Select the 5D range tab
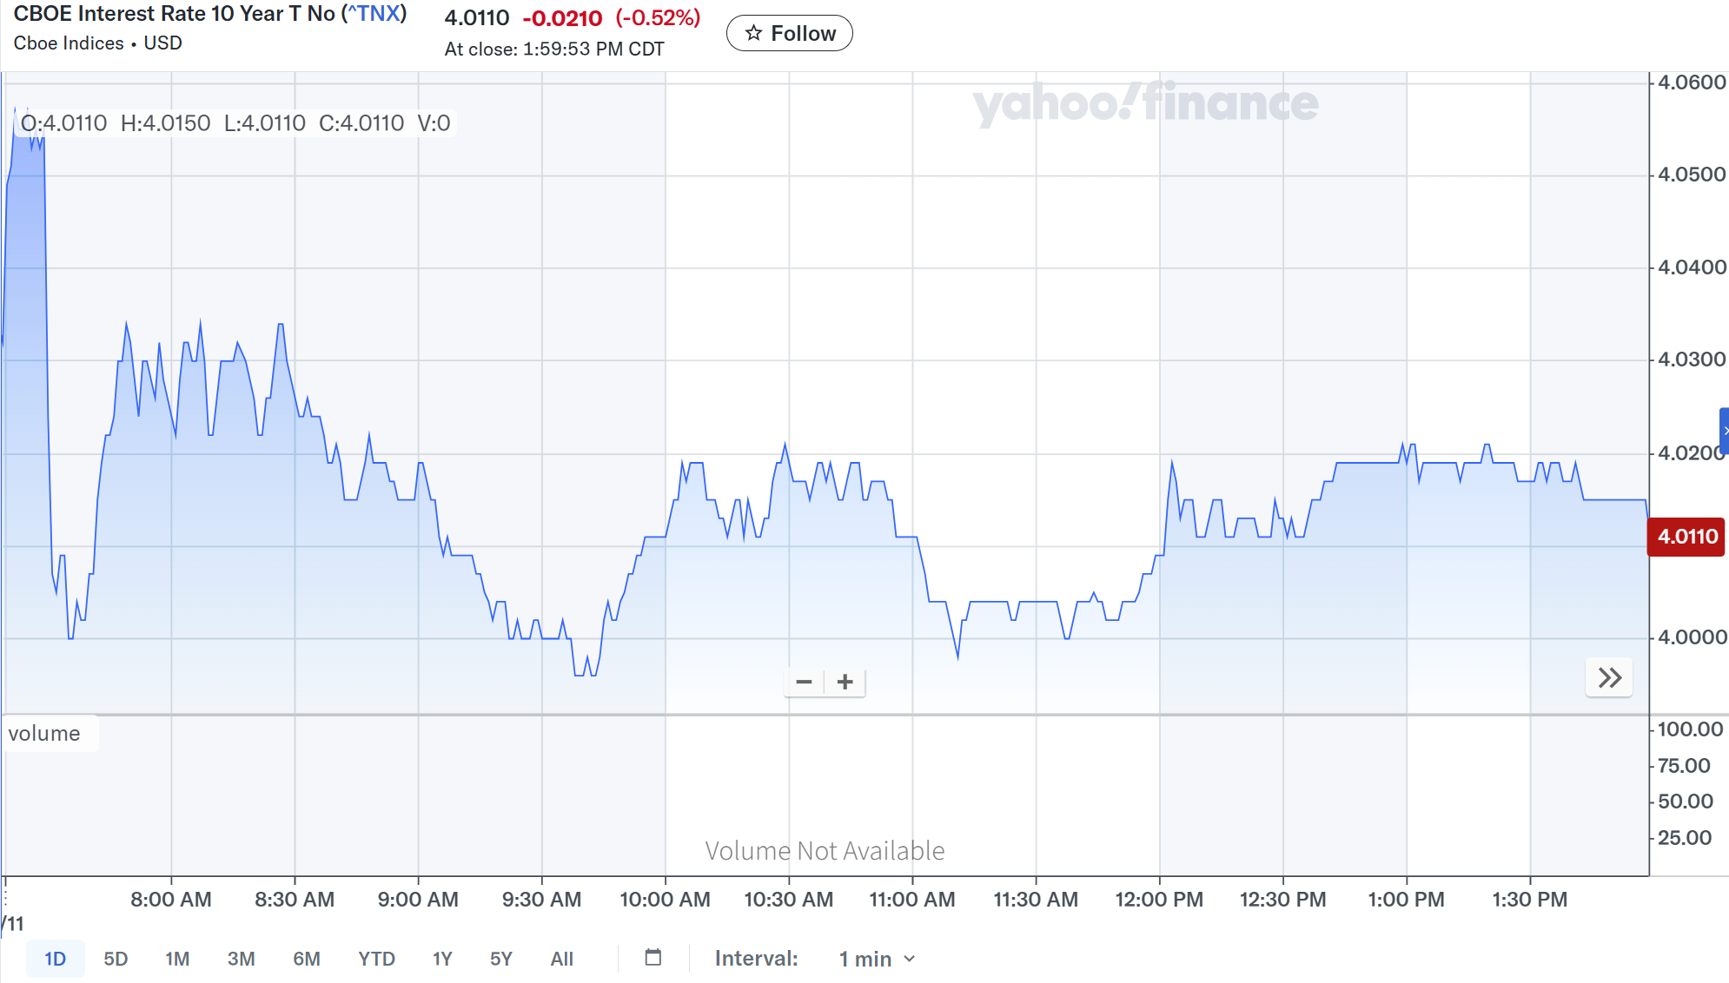The image size is (1729, 983). click(116, 959)
